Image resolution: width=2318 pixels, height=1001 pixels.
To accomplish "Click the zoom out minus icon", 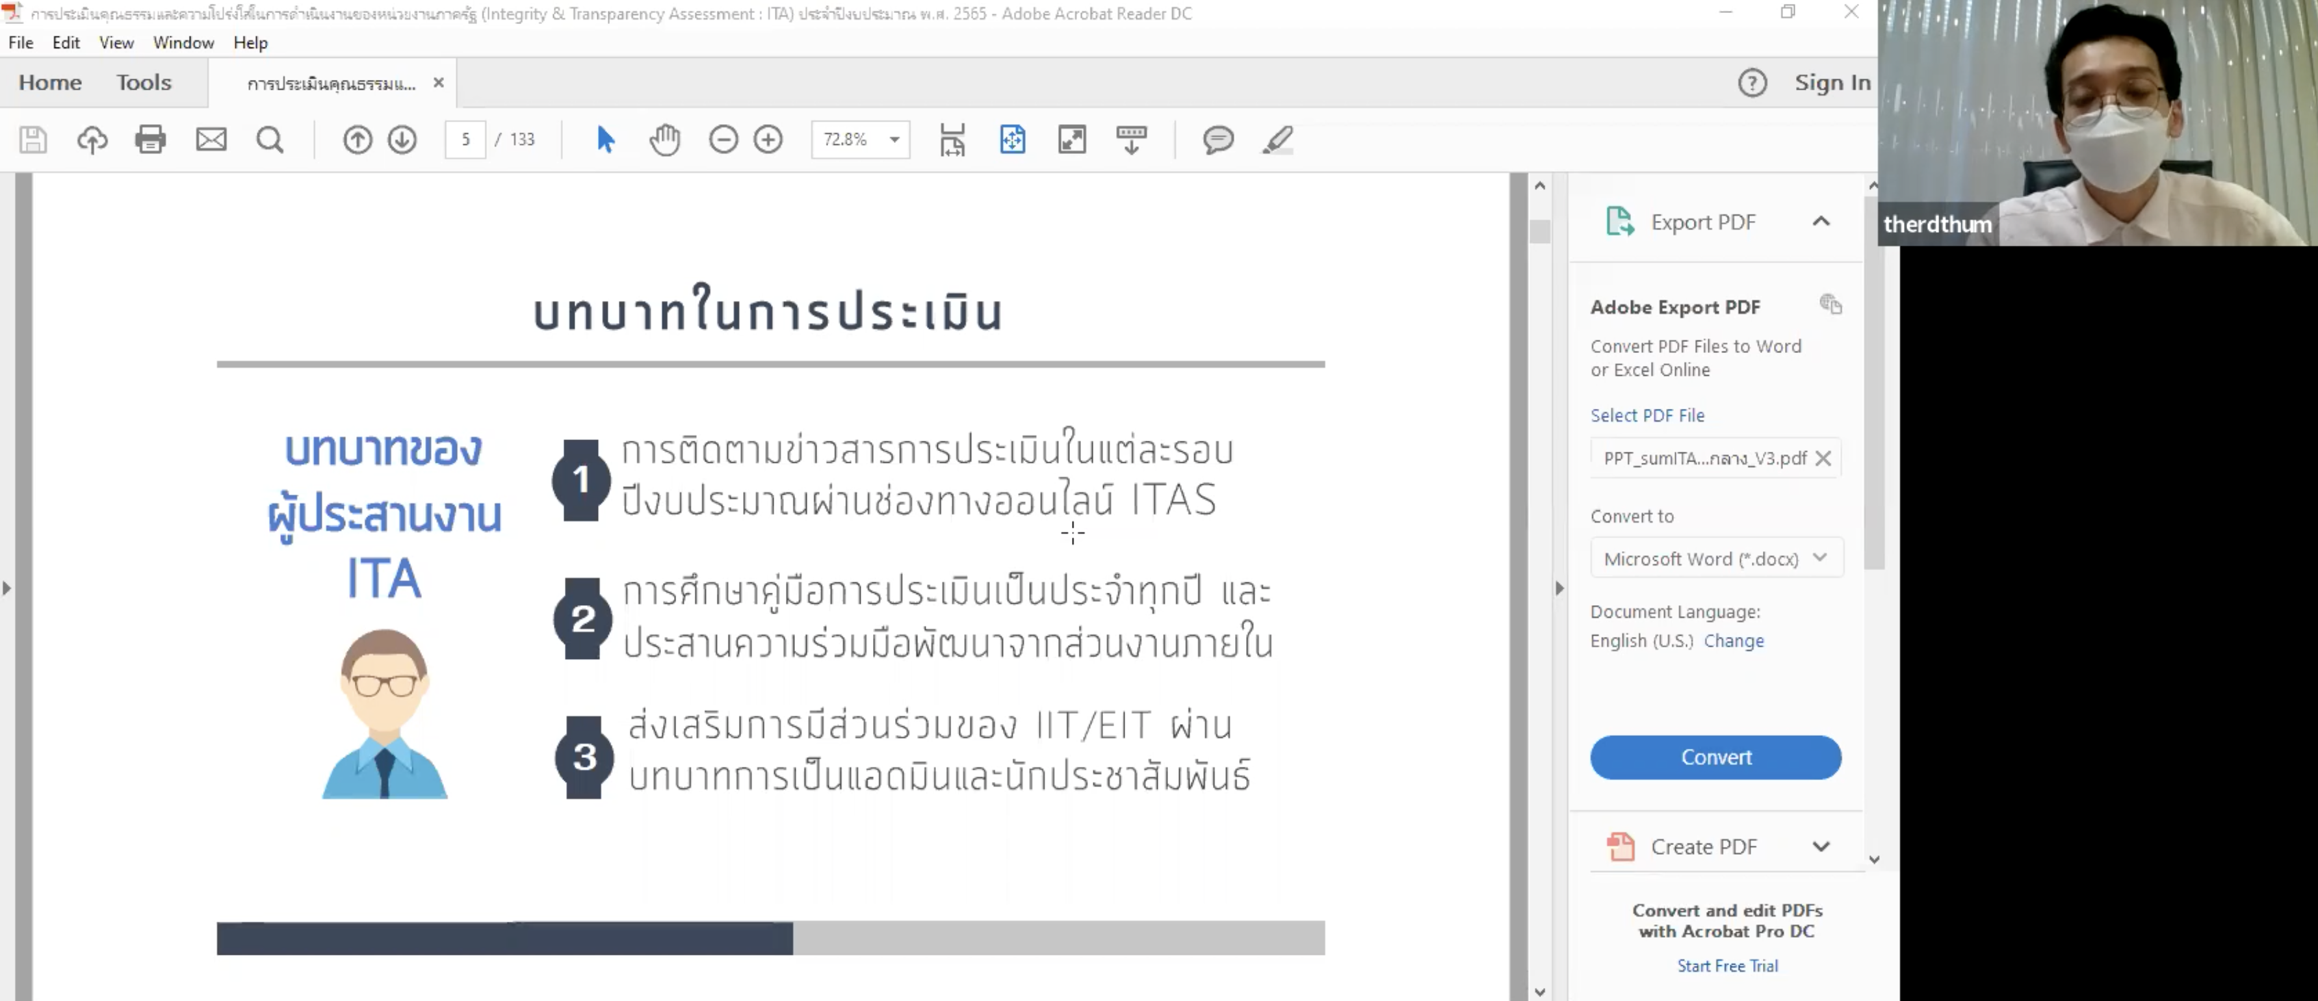I will tap(723, 140).
